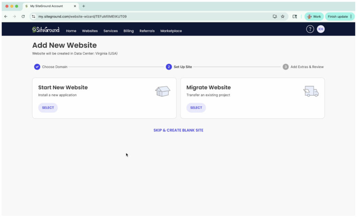Open a new browser tab
This screenshot has height=218, width=357.
pos(84,6)
